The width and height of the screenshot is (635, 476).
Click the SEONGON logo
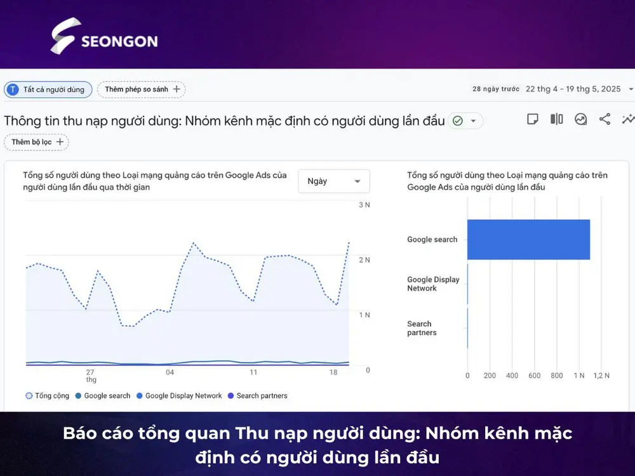click(x=104, y=36)
